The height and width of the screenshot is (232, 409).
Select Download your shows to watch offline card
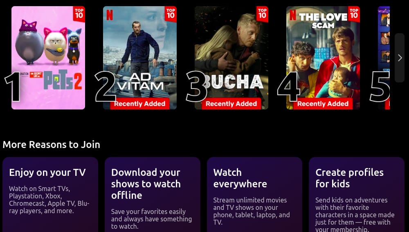pyautogui.click(x=152, y=195)
